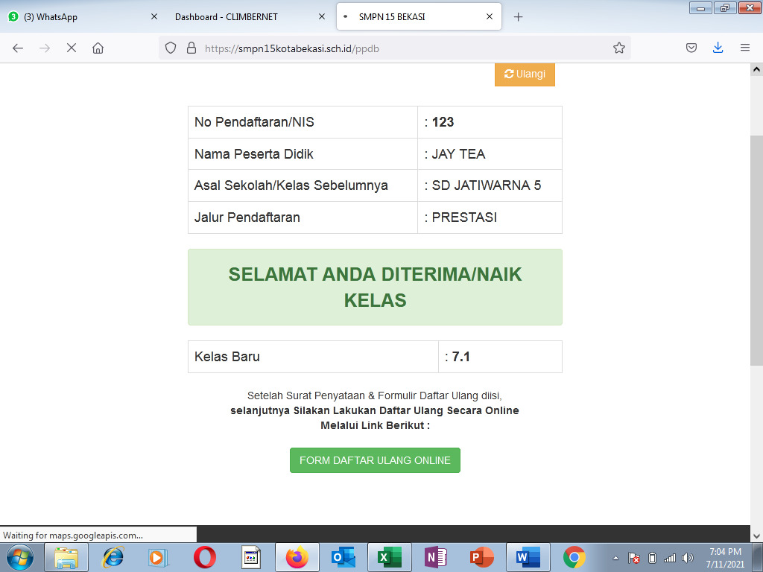Image resolution: width=763 pixels, height=572 pixels.
Task: Click the page scrollbar down arrow
Action: coord(756,536)
